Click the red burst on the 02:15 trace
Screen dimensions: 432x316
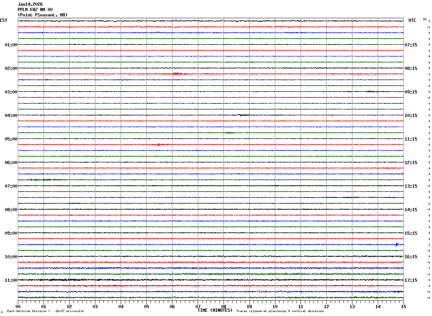[x=176, y=74]
